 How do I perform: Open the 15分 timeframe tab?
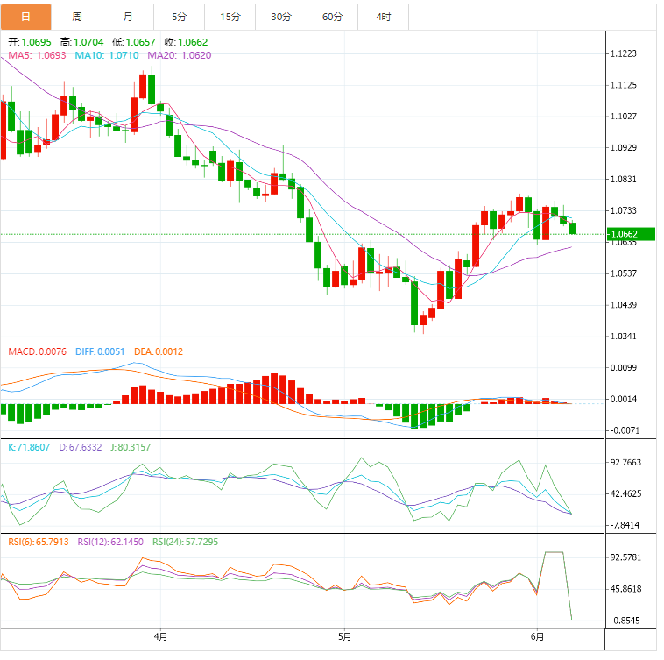click(230, 17)
